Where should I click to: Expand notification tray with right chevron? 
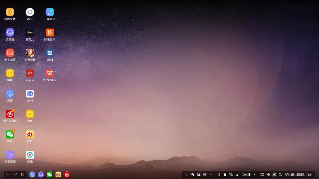[x=187, y=174]
